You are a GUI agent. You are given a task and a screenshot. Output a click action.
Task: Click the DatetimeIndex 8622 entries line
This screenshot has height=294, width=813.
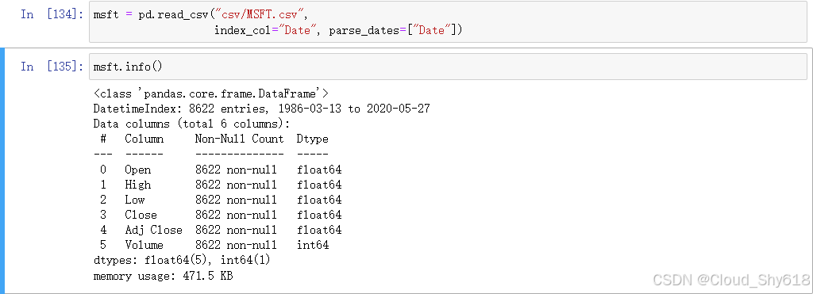261,109
